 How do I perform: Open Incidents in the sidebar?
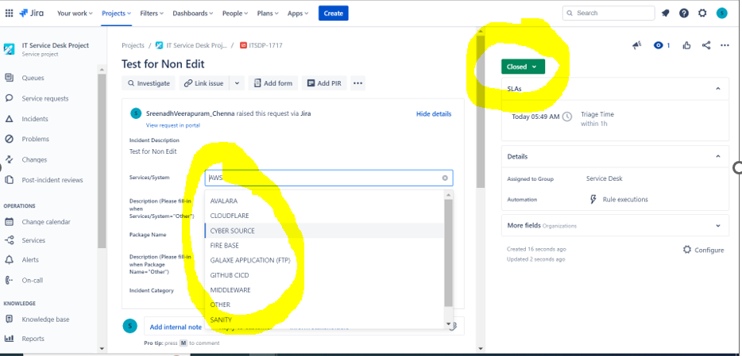point(34,119)
